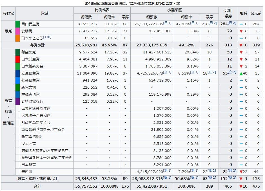Click the 社会民主党 light blue color swatch

tap(17, 80)
